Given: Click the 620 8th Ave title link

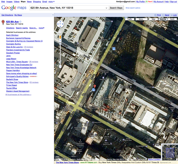Looking at the screenshot, I should coord(12,22).
